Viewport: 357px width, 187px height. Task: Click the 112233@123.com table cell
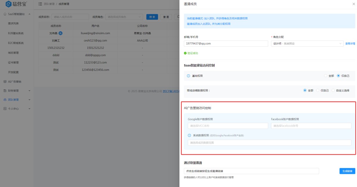[x=95, y=62]
